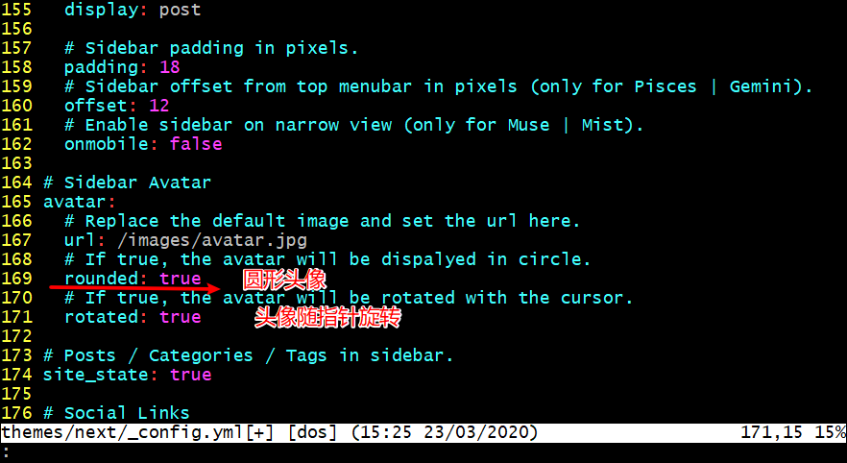Click the '# Sidebar Avatar' comment

pyautogui.click(x=128, y=183)
